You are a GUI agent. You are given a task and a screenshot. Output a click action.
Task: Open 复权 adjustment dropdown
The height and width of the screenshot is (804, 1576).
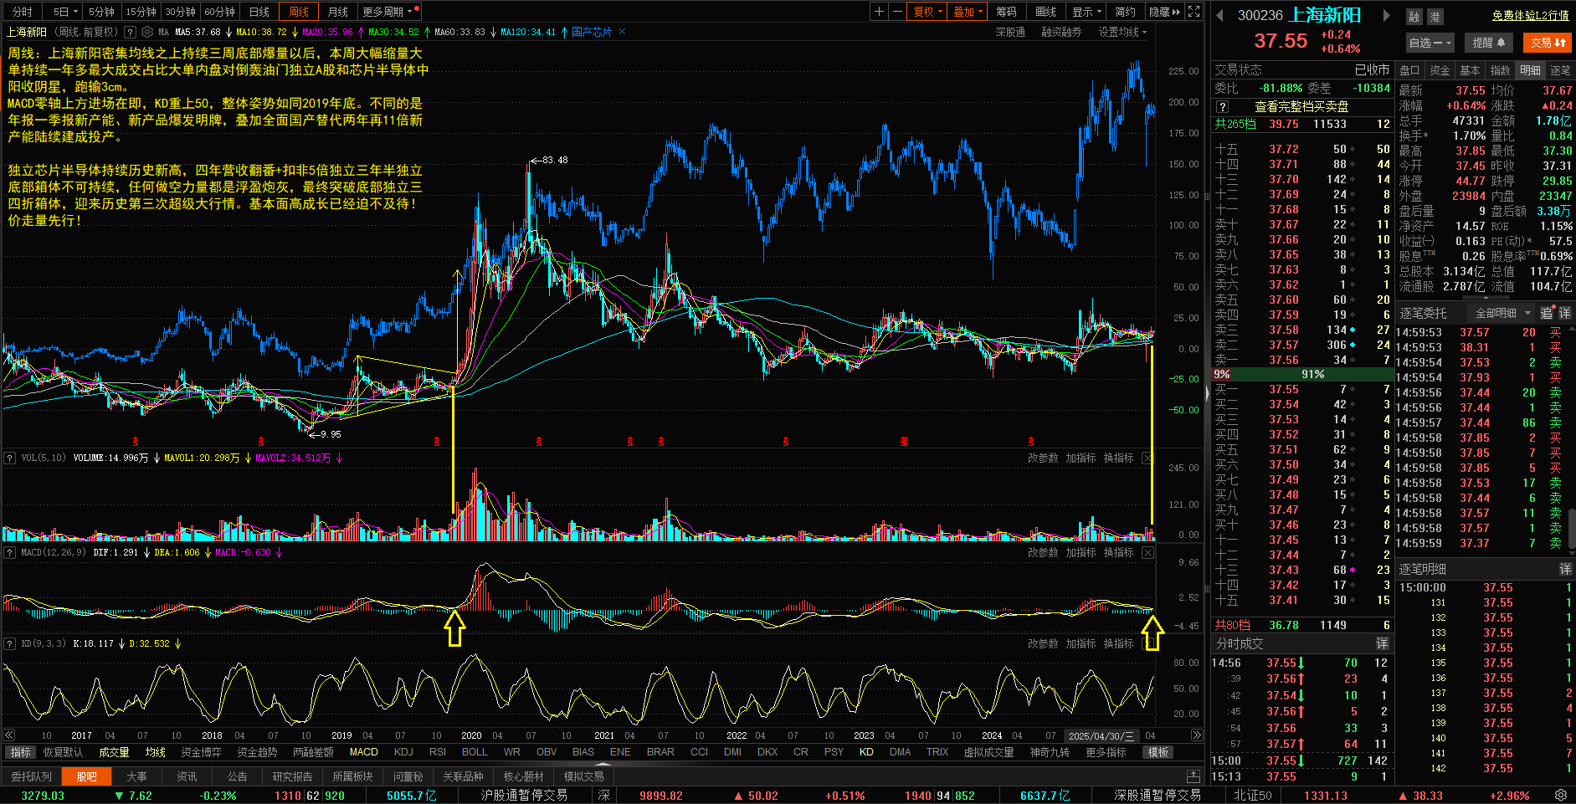pos(927,12)
